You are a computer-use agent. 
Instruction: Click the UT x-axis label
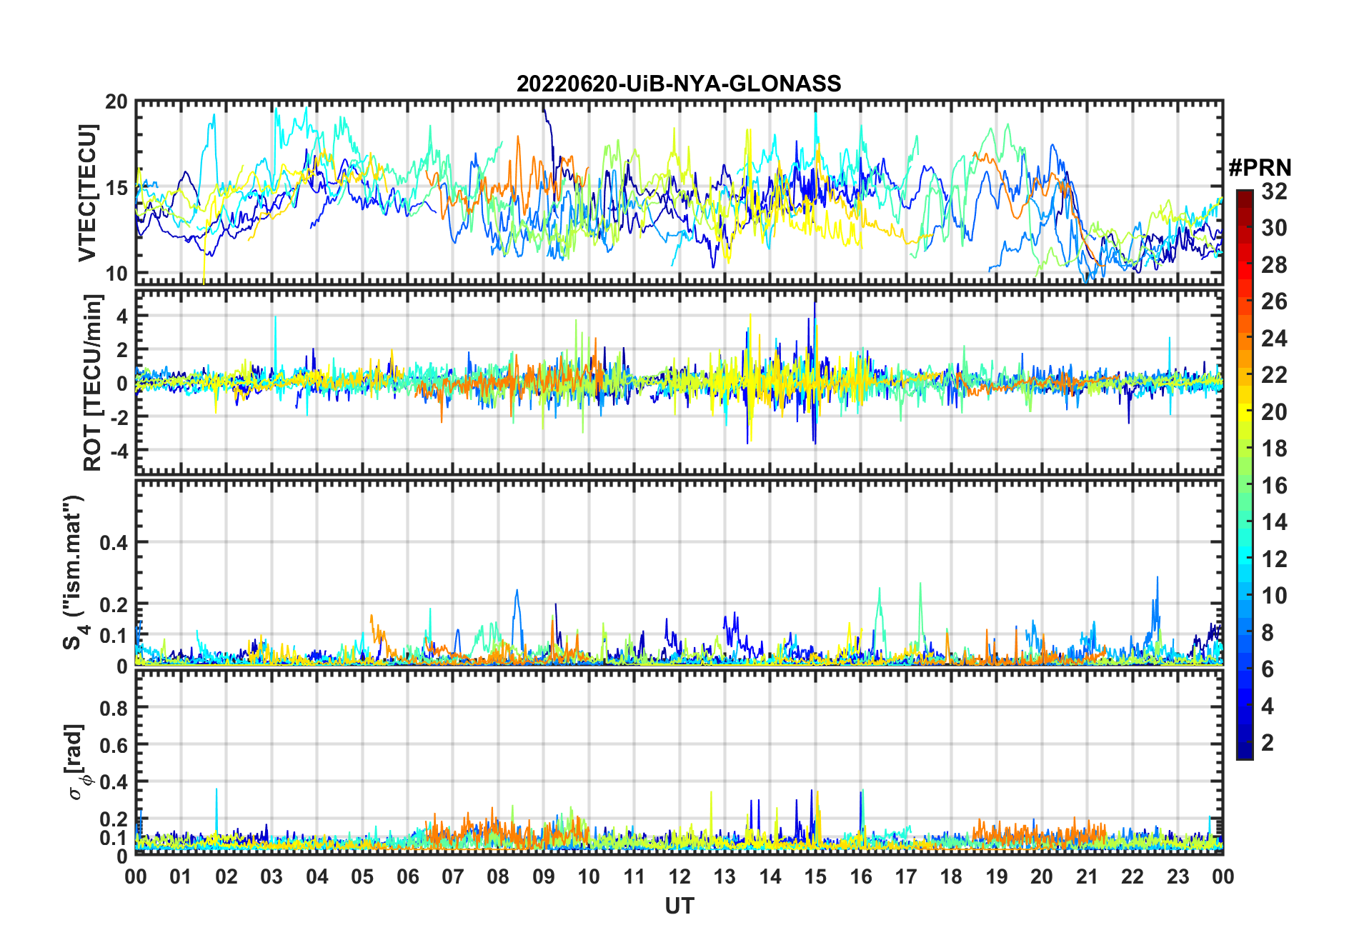[x=679, y=906]
